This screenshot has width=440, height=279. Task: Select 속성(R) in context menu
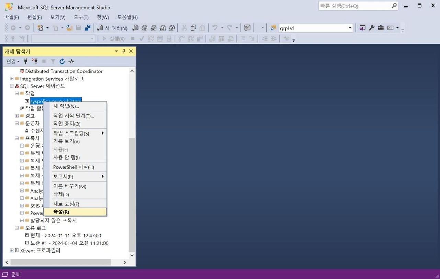[75, 212]
